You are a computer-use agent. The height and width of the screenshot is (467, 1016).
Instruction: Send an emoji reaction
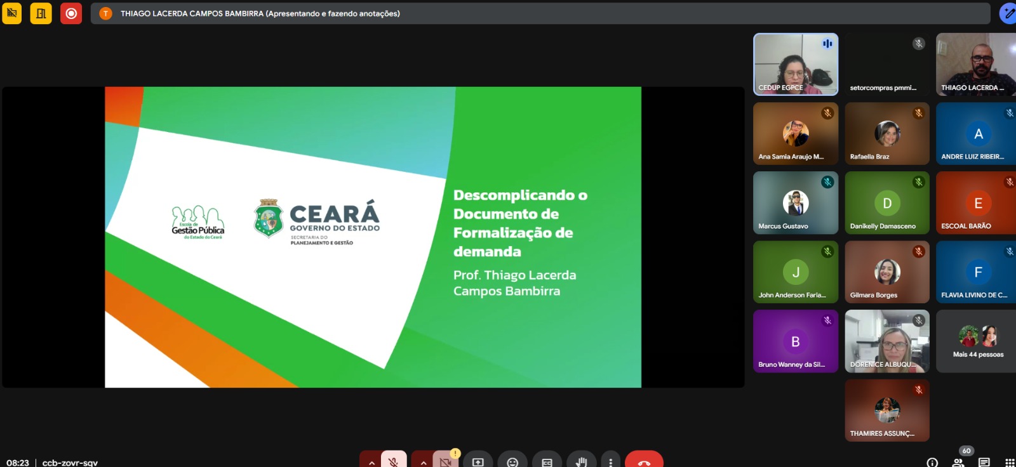tap(512, 462)
